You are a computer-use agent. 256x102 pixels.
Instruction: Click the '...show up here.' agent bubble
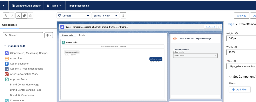(x=156, y=59)
